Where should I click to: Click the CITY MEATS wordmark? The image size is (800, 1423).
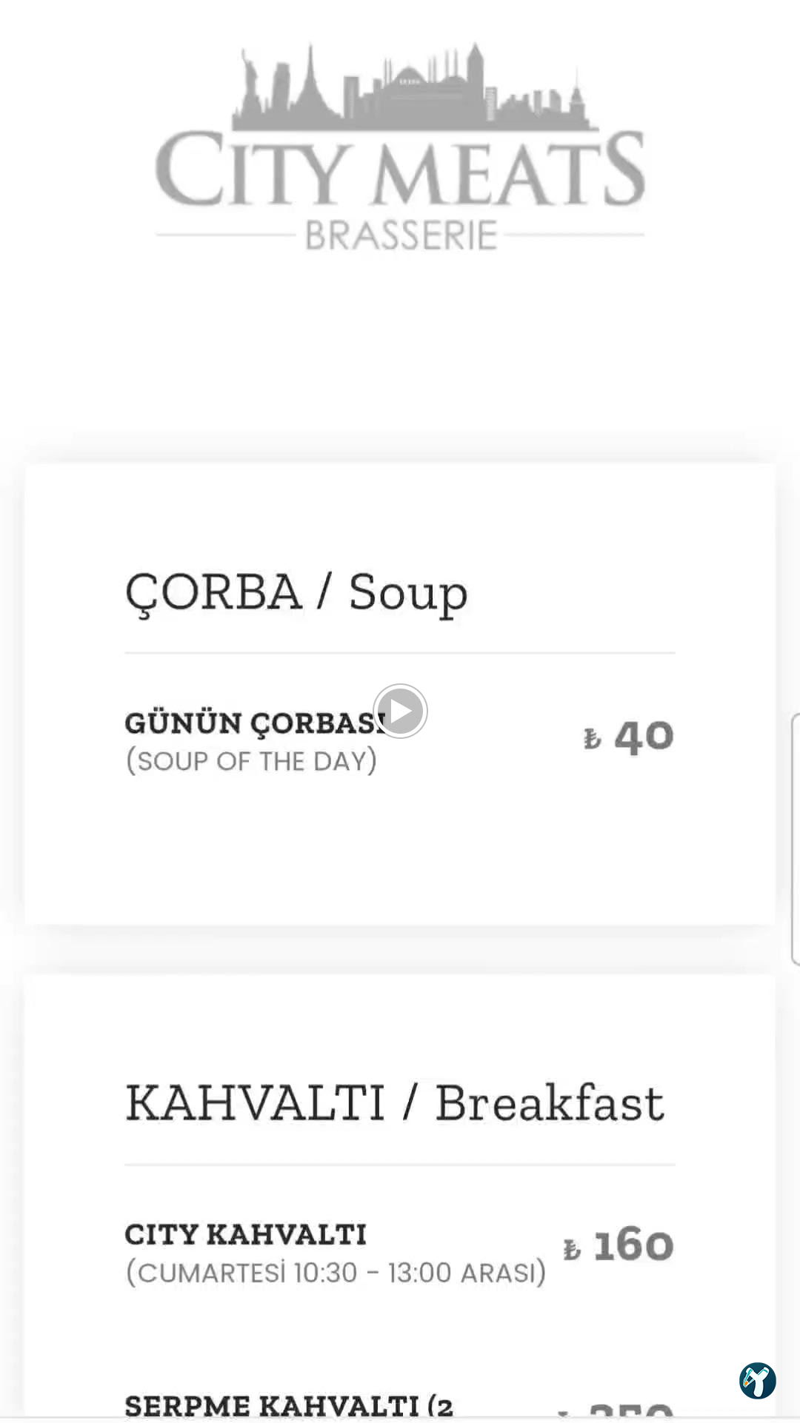point(400,169)
